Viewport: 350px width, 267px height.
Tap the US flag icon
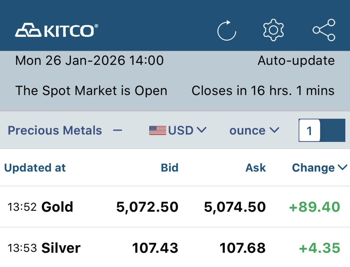pos(158,130)
